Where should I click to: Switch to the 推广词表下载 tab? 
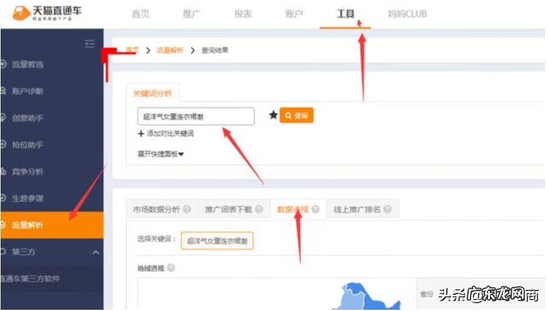click(x=228, y=209)
